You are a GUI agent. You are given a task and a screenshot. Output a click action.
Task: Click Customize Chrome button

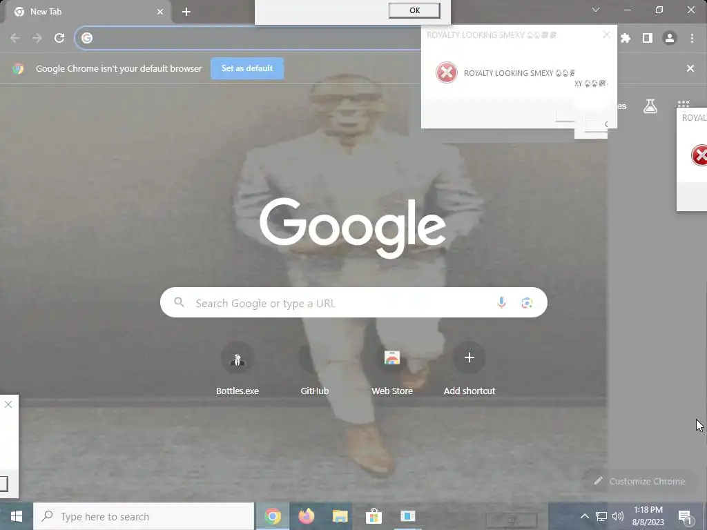[x=639, y=481]
